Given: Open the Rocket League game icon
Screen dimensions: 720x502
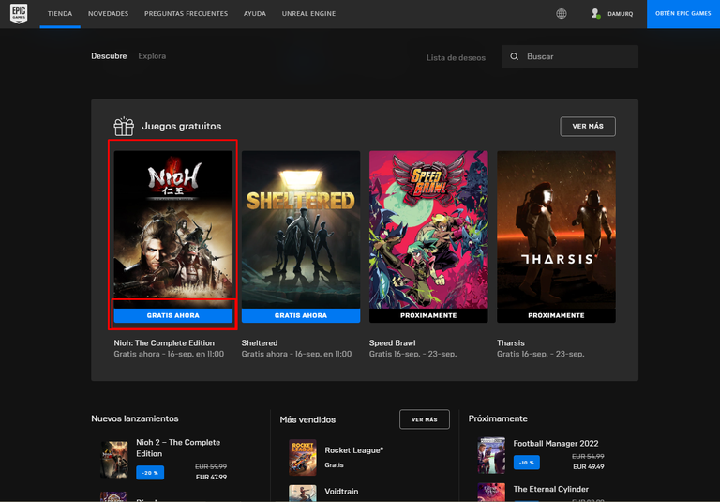Looking at the screenshot, I should pos(302,457).
